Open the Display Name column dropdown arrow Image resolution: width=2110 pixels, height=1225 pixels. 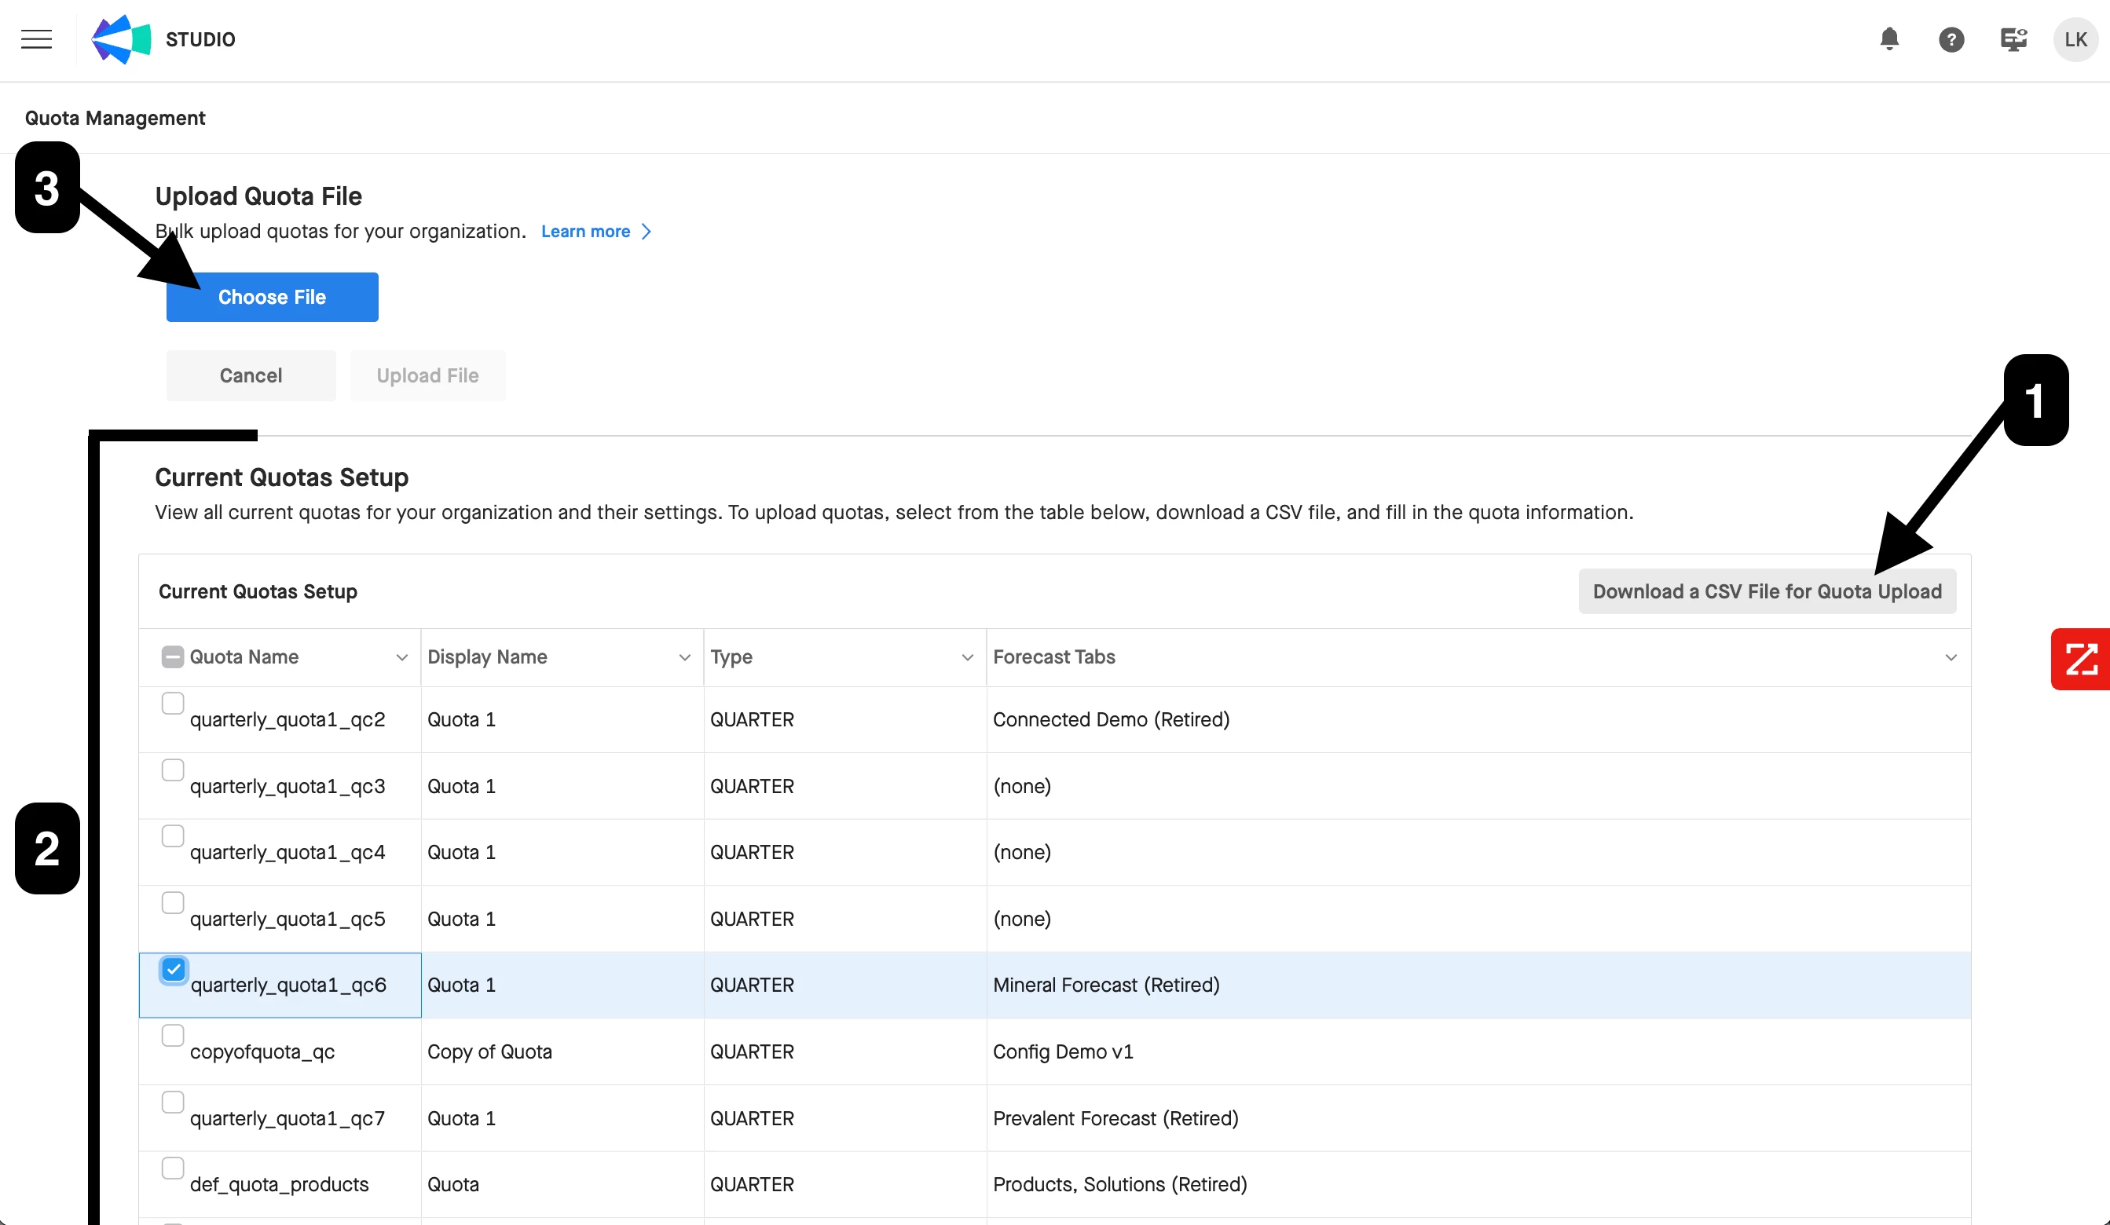point(684,658)
